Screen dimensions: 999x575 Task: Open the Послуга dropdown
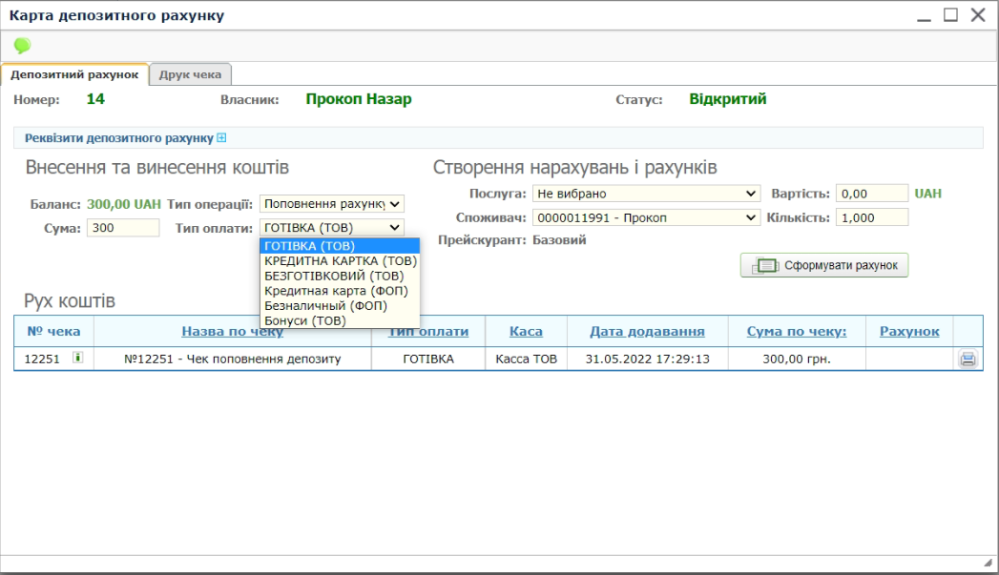click(x=646, y=194)
